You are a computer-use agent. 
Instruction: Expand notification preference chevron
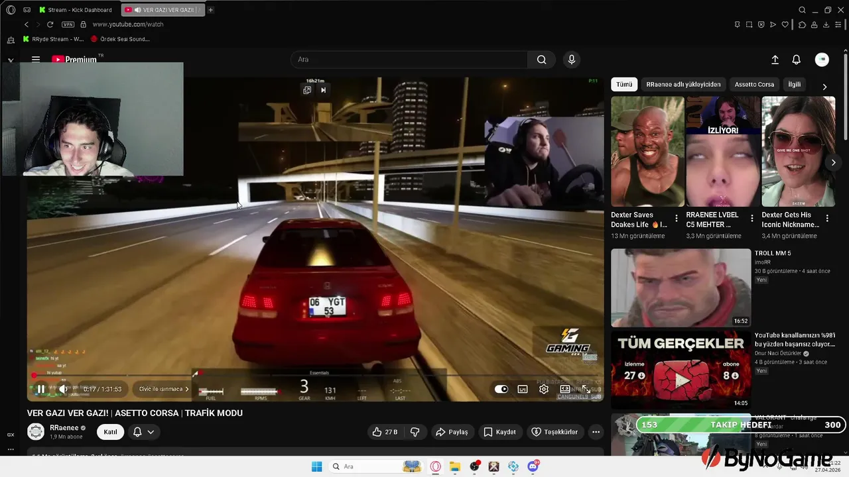pyautogui.click(x=151, y=432)
